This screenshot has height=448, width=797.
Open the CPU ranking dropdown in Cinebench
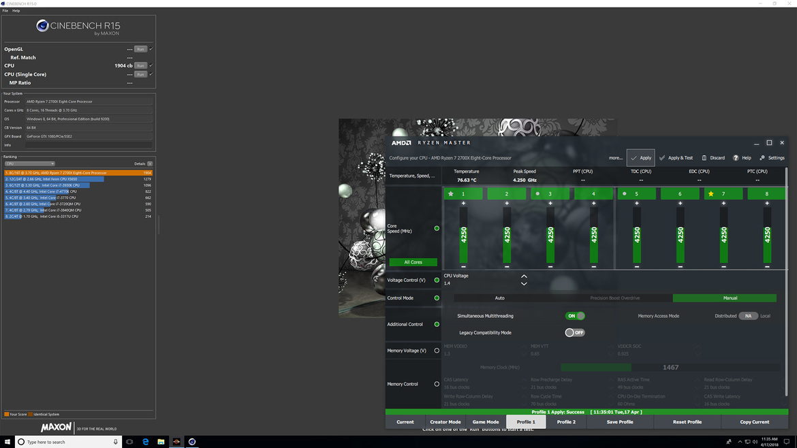(29, 164)
